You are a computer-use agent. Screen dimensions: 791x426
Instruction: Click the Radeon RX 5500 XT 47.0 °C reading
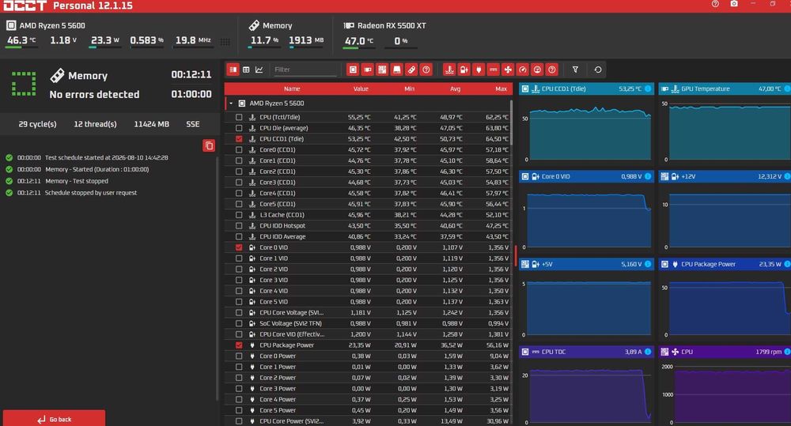point(358,41)
